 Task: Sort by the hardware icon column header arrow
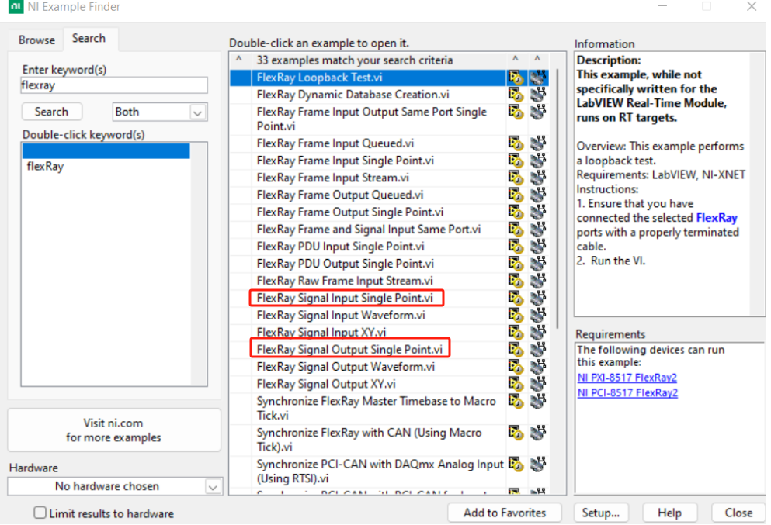tap(537, 59)
